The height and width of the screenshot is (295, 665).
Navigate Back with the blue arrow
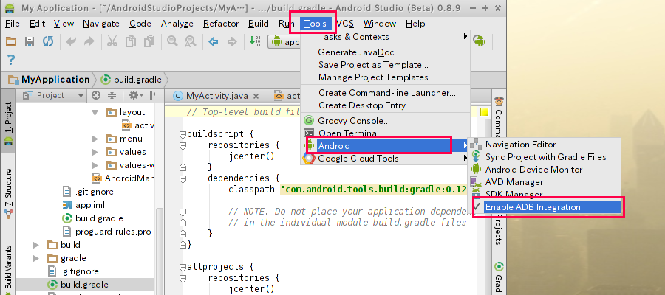tap(214, 41)
